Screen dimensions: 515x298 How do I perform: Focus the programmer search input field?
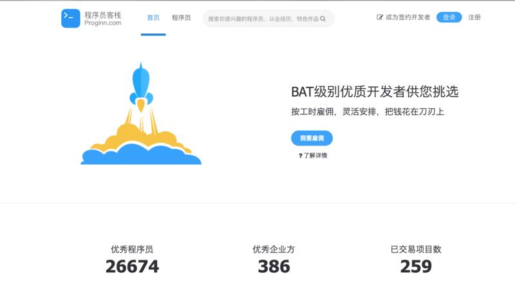(268, 19)
